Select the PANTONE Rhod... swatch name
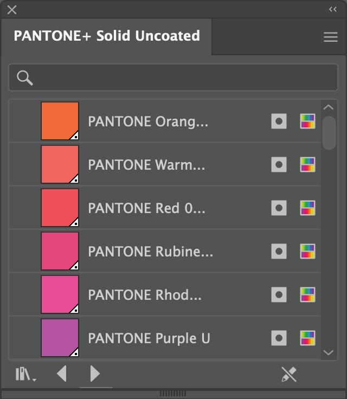This screenshot has height=399, width=347. tap(144, 294)
